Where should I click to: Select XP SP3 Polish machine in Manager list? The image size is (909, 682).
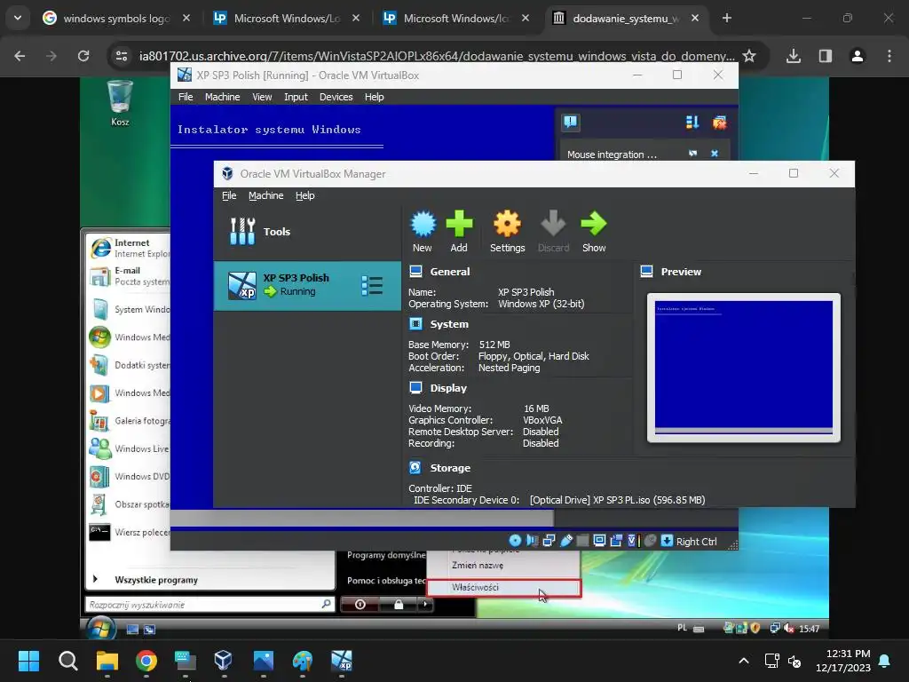[x=307, y=285]
